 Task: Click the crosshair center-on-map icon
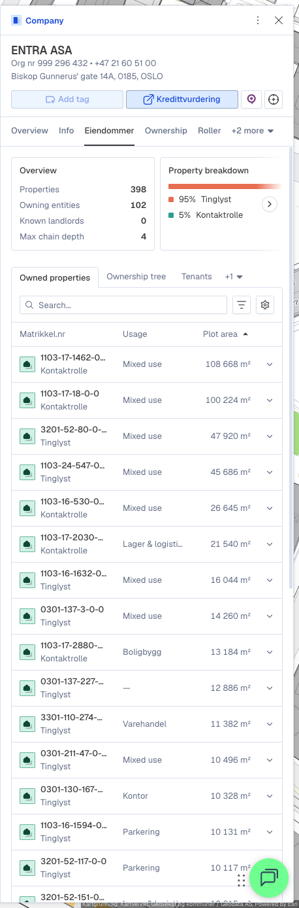pyautogui.click(x=274, y=99)
